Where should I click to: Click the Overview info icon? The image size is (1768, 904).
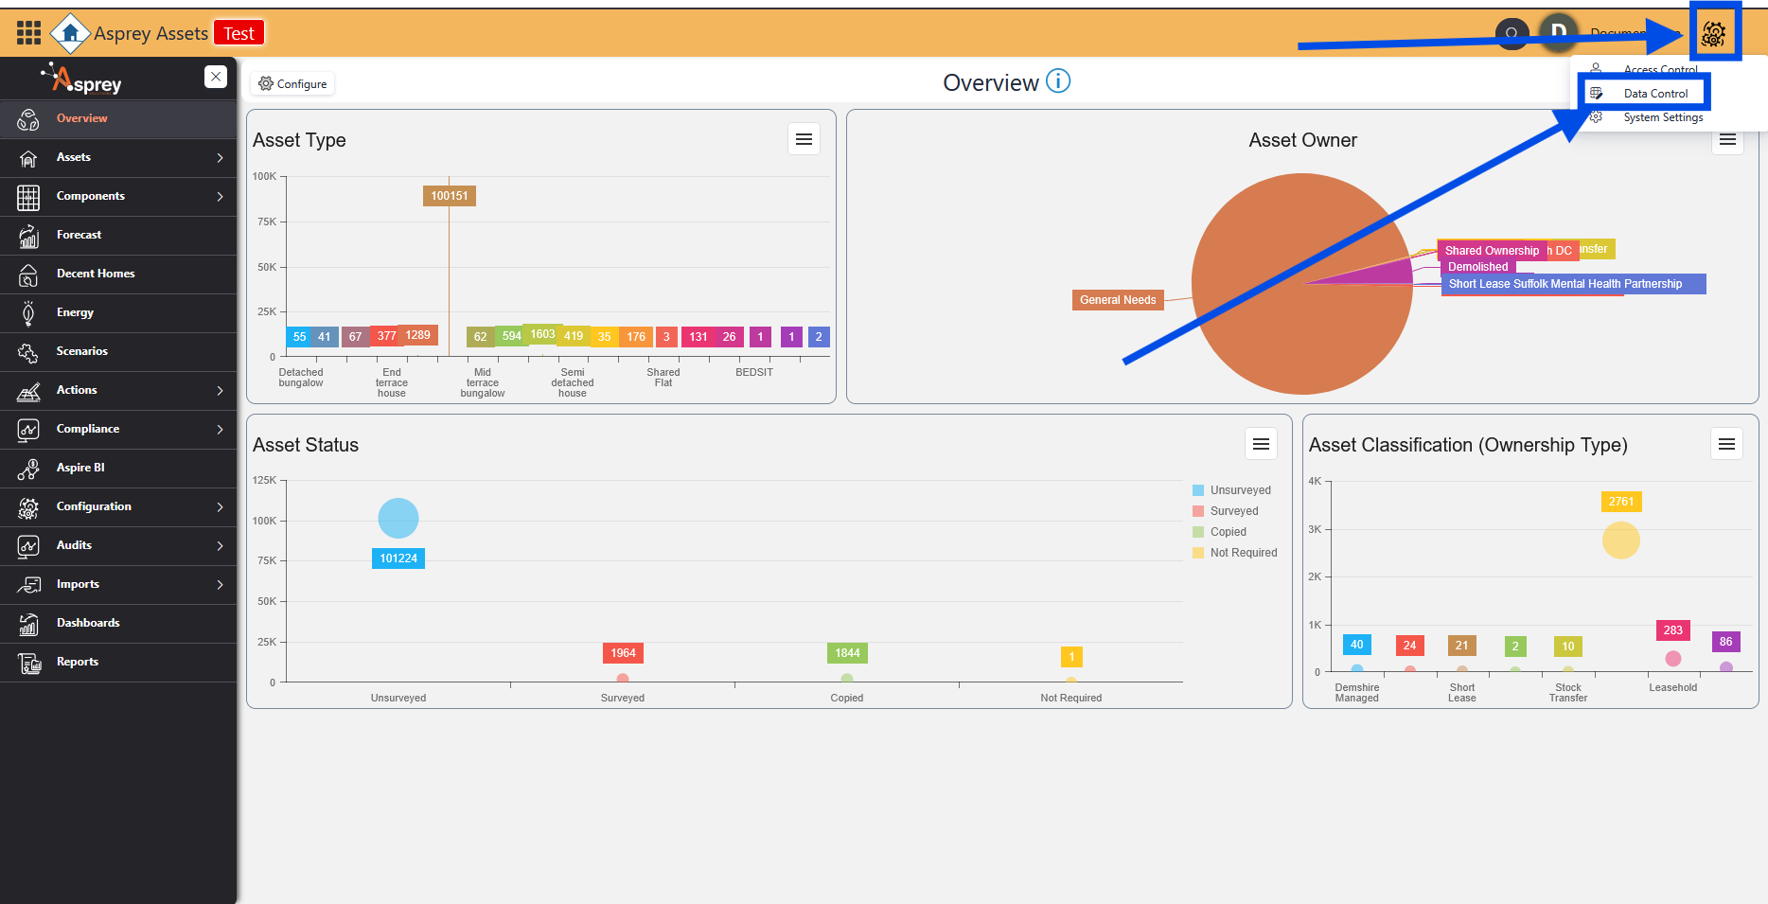click(1058, 81)
